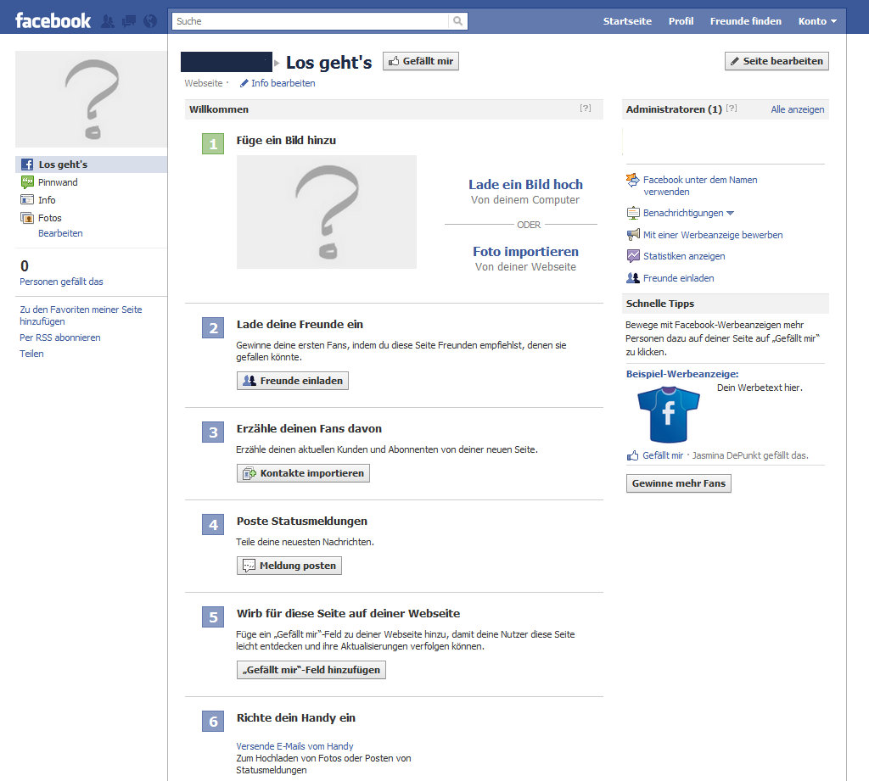Click Foto importieren link

525,252
